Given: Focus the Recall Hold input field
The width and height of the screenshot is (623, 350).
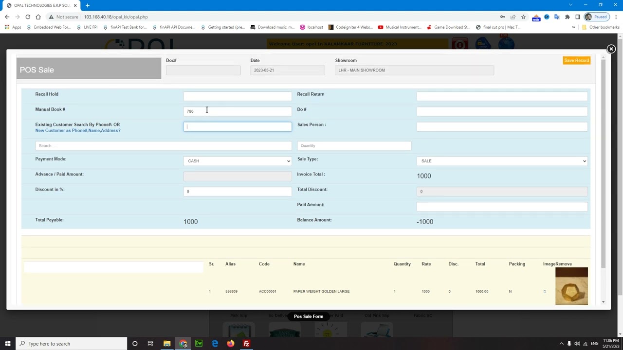Looking at the screenshot, I should click(238, 96).
